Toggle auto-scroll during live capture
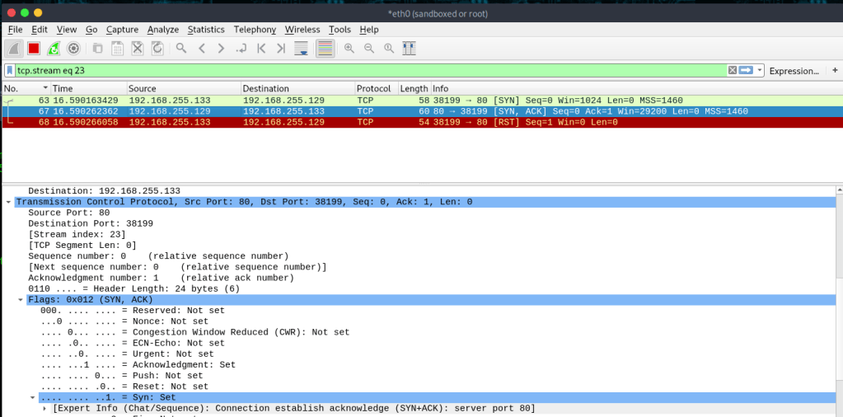 point(302,49)
